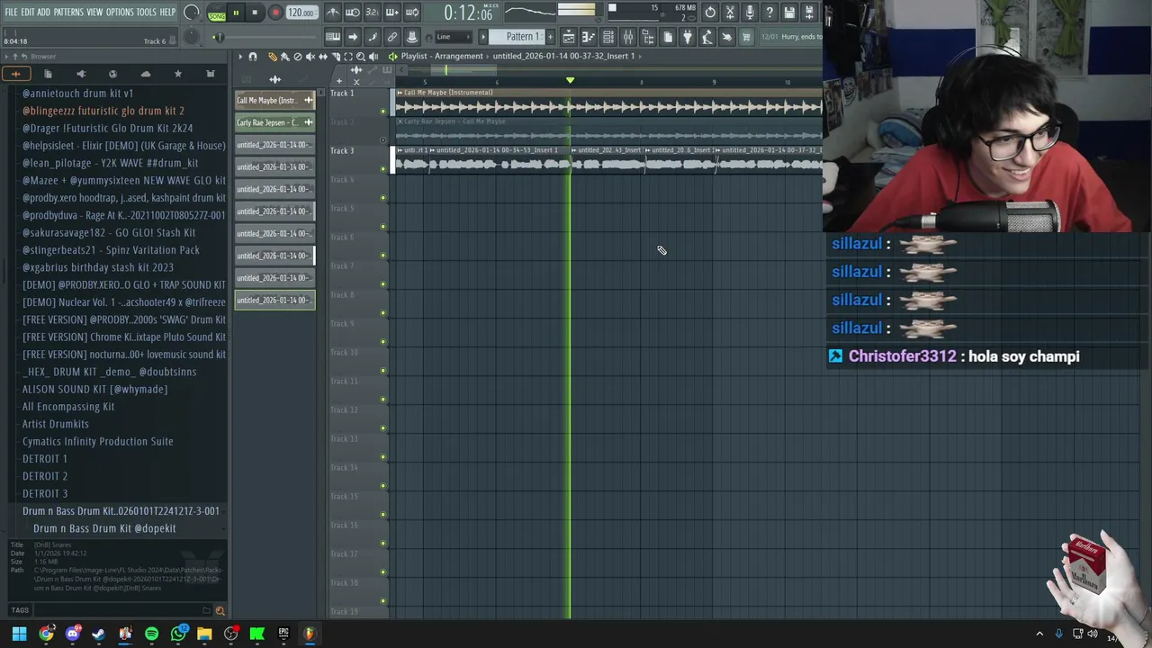Viewport: 1152px width, 648px height.
Task: Open @annietouch drum kit v1 folder
Action: (77, 94)
